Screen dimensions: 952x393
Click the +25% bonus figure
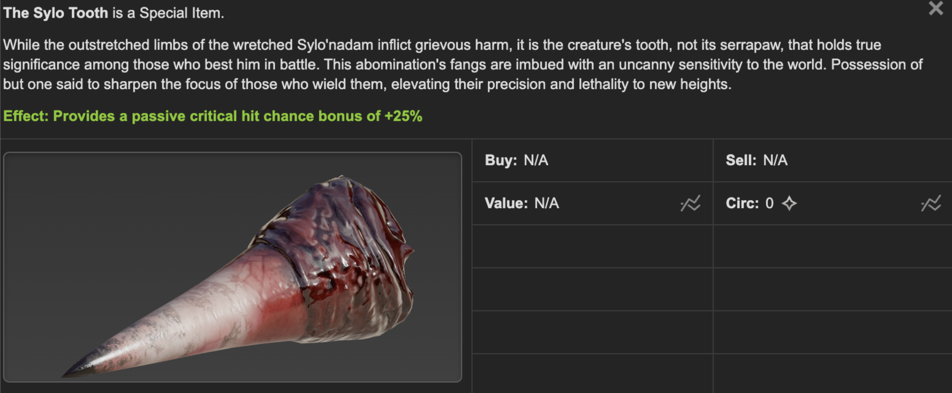coord(403,116)
